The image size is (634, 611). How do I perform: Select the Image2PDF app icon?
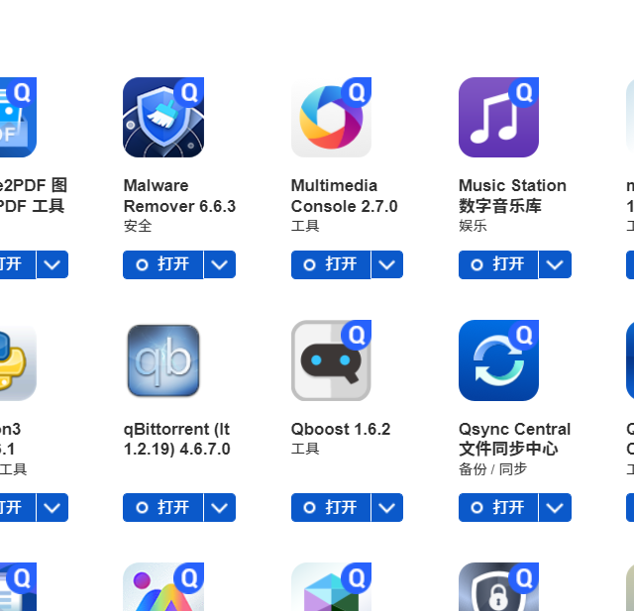(18, 117)
